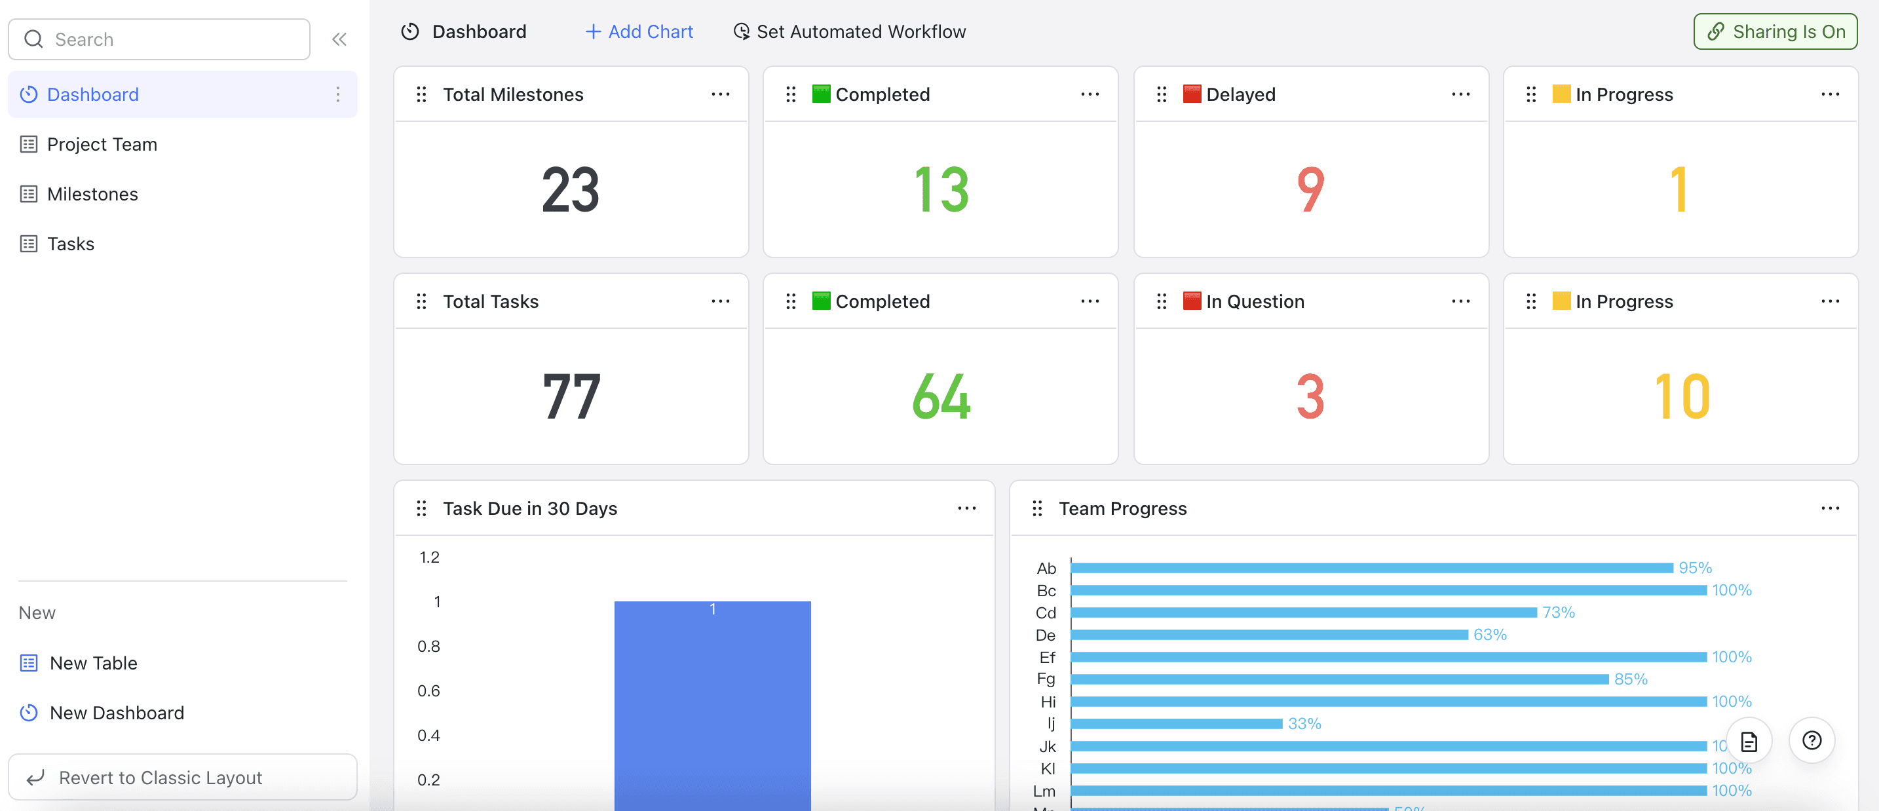Click drag handle on Team Progress chart
1879x811 pixels.
pos(1037,508)
